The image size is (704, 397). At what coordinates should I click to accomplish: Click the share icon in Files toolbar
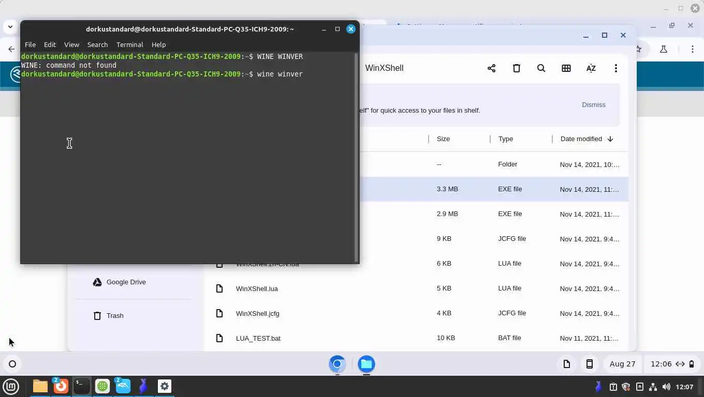pos(491,68)
